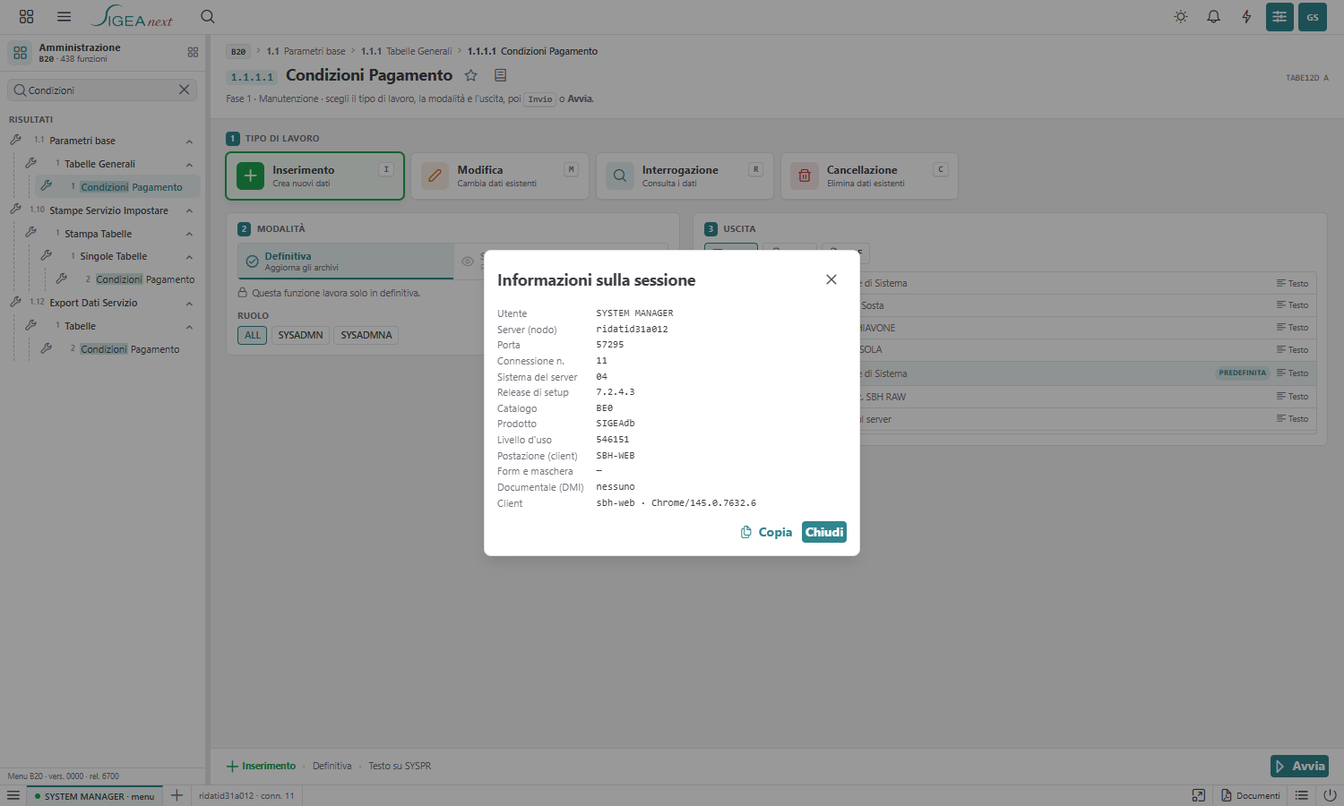Open quick actions lightning icon

(1246, 17)
